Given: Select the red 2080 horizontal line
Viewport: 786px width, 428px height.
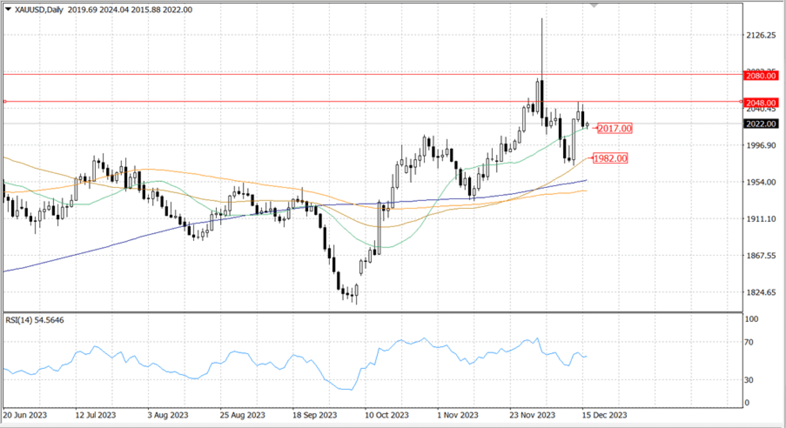Looking at the screenshot, I should click(271, 74).
